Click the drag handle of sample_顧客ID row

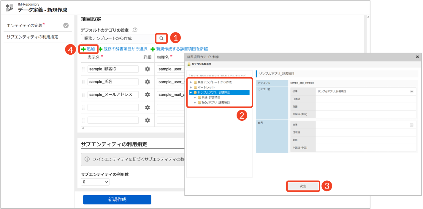83,69
